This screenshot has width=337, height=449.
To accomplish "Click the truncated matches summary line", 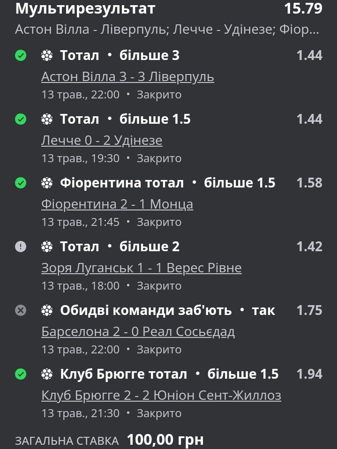I will tap(167, 30).
